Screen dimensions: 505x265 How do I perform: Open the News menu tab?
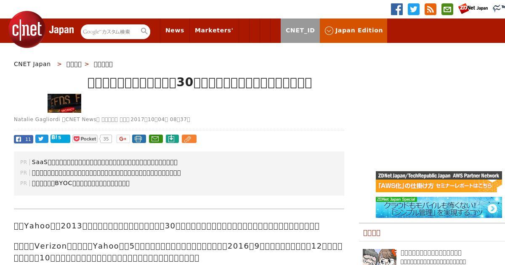(175, 30)
